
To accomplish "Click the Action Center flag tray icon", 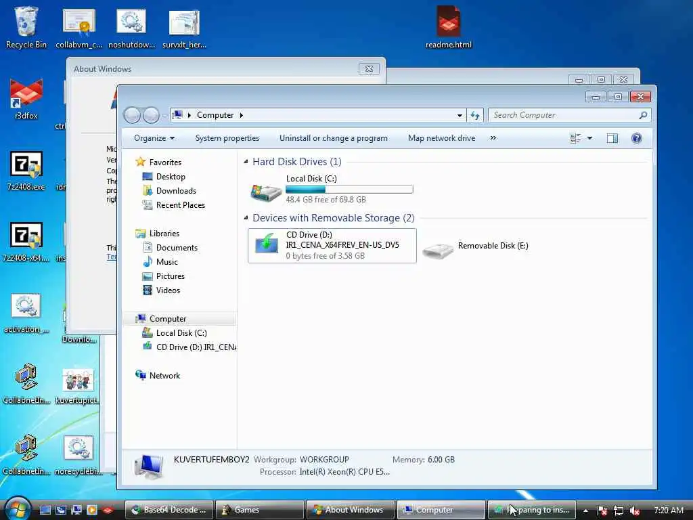I will pos(602,511).
